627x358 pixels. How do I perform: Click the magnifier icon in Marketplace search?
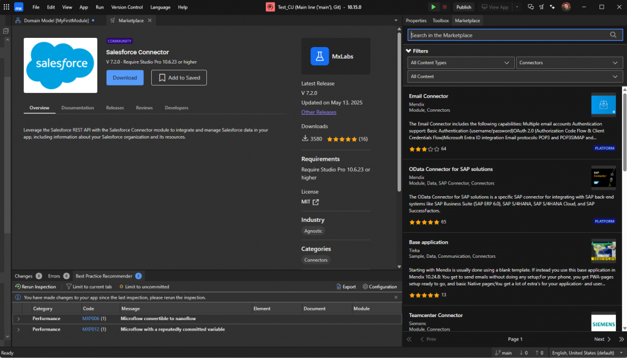tap(613, 35)
